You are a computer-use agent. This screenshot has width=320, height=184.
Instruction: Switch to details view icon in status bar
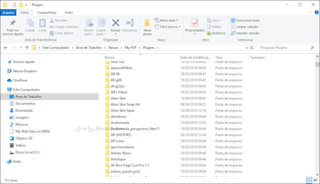coord(309,180)
